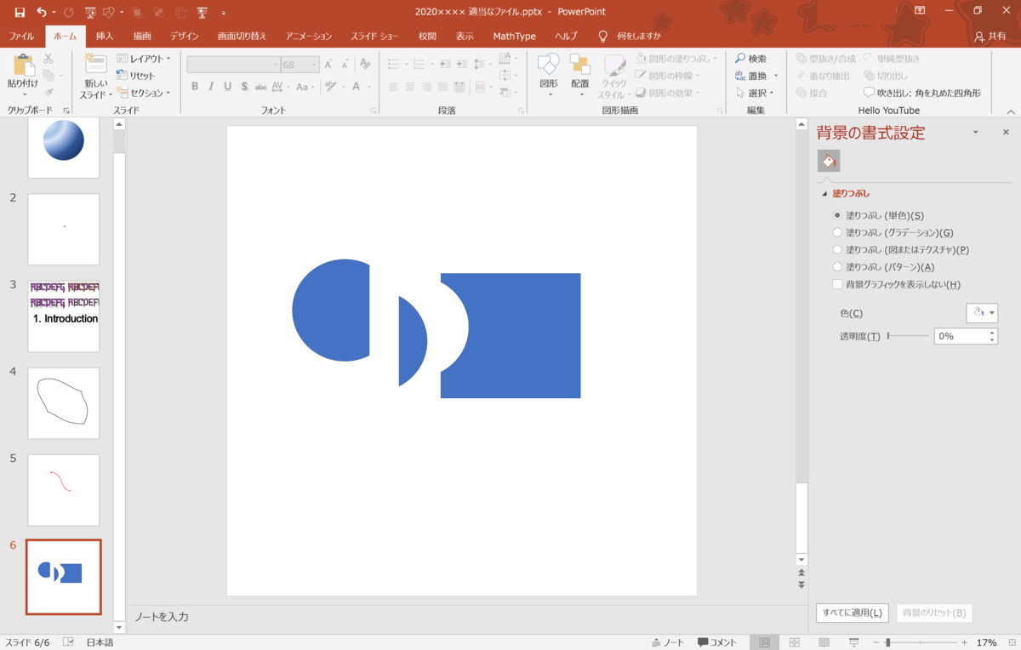Screen dimensions: 1021x650
Task: Increase the font size
Action: (329, 65)
